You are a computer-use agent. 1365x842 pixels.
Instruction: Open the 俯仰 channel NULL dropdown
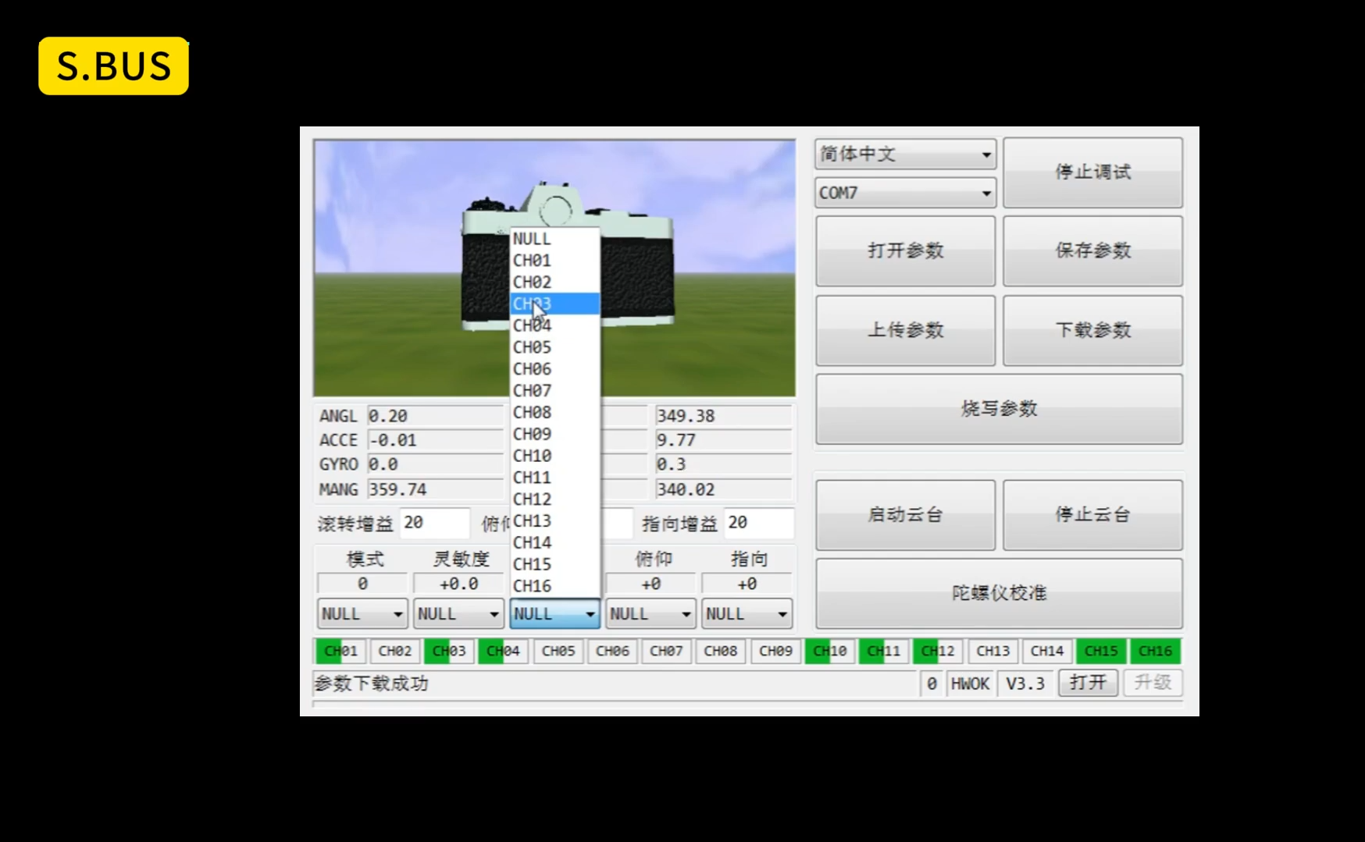pyautogui.click(x=650, y=614)
